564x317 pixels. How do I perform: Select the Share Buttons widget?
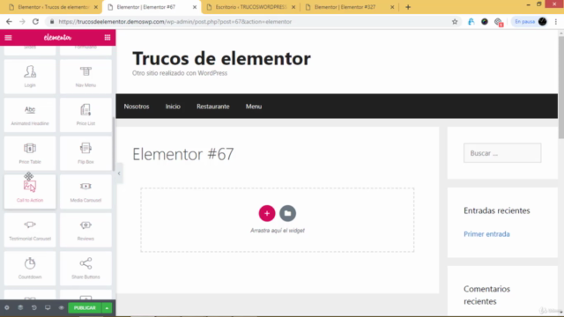tap(85, 269)
